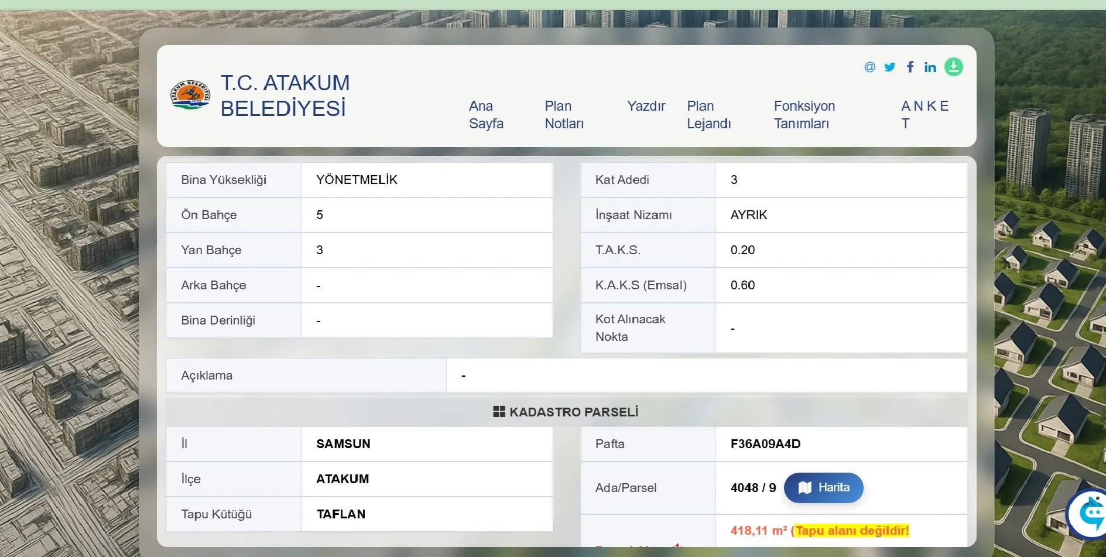Select the Ön Bahçe value 5
Screen dimensions: 1106x557
tap(320, 215)
